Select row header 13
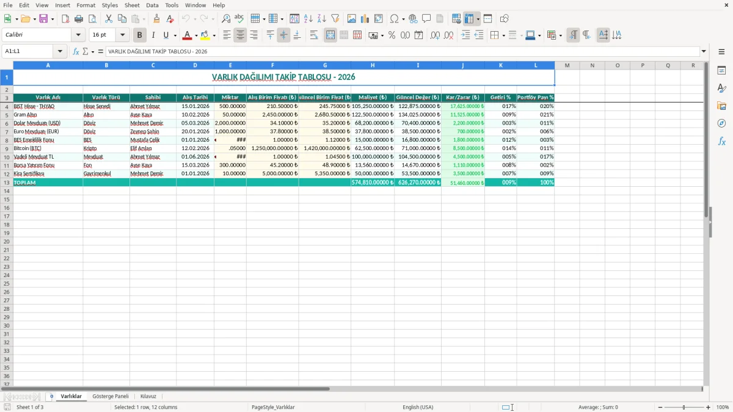This screenshot has height=412, width=733. [7, 183]
